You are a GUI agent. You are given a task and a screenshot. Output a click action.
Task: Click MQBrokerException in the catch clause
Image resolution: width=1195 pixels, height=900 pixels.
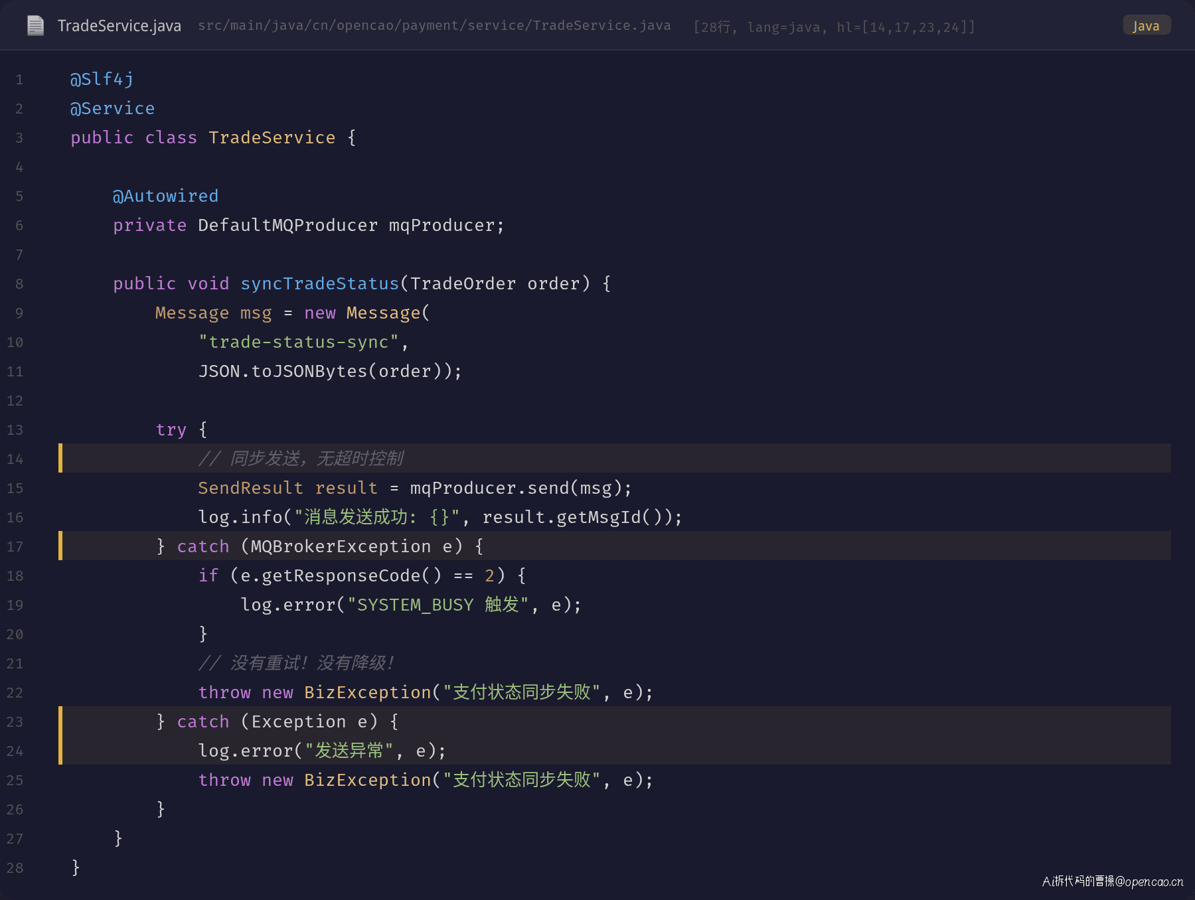(341, 546)
